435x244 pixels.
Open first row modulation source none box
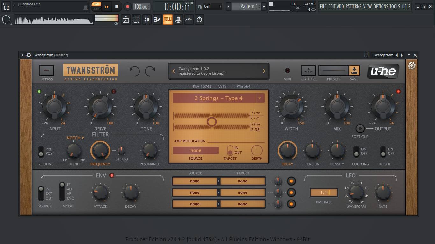[195, 181]
